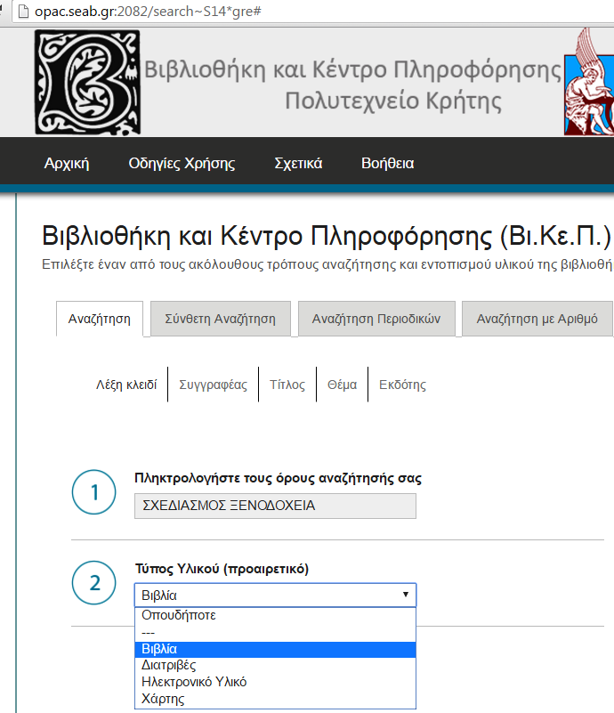Switch to the Σύνθετη Αναζήτηση tab

[221, 319]
